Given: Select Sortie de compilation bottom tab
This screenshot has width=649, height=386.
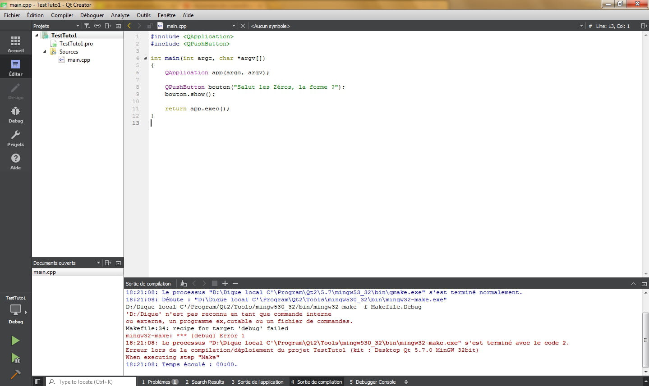Looking at the screenshot, I should click(317, 382).
